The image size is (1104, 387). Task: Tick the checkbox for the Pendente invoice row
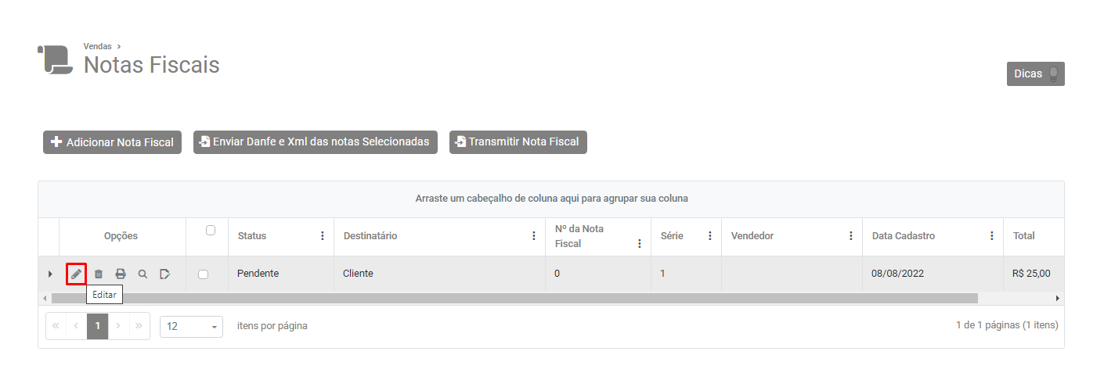[204, 274]
